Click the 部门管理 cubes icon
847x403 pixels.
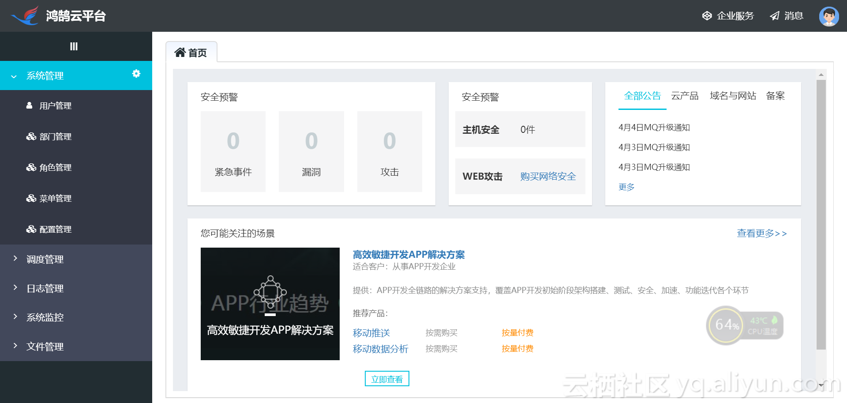pyautogui.click(x=31, y=136)
